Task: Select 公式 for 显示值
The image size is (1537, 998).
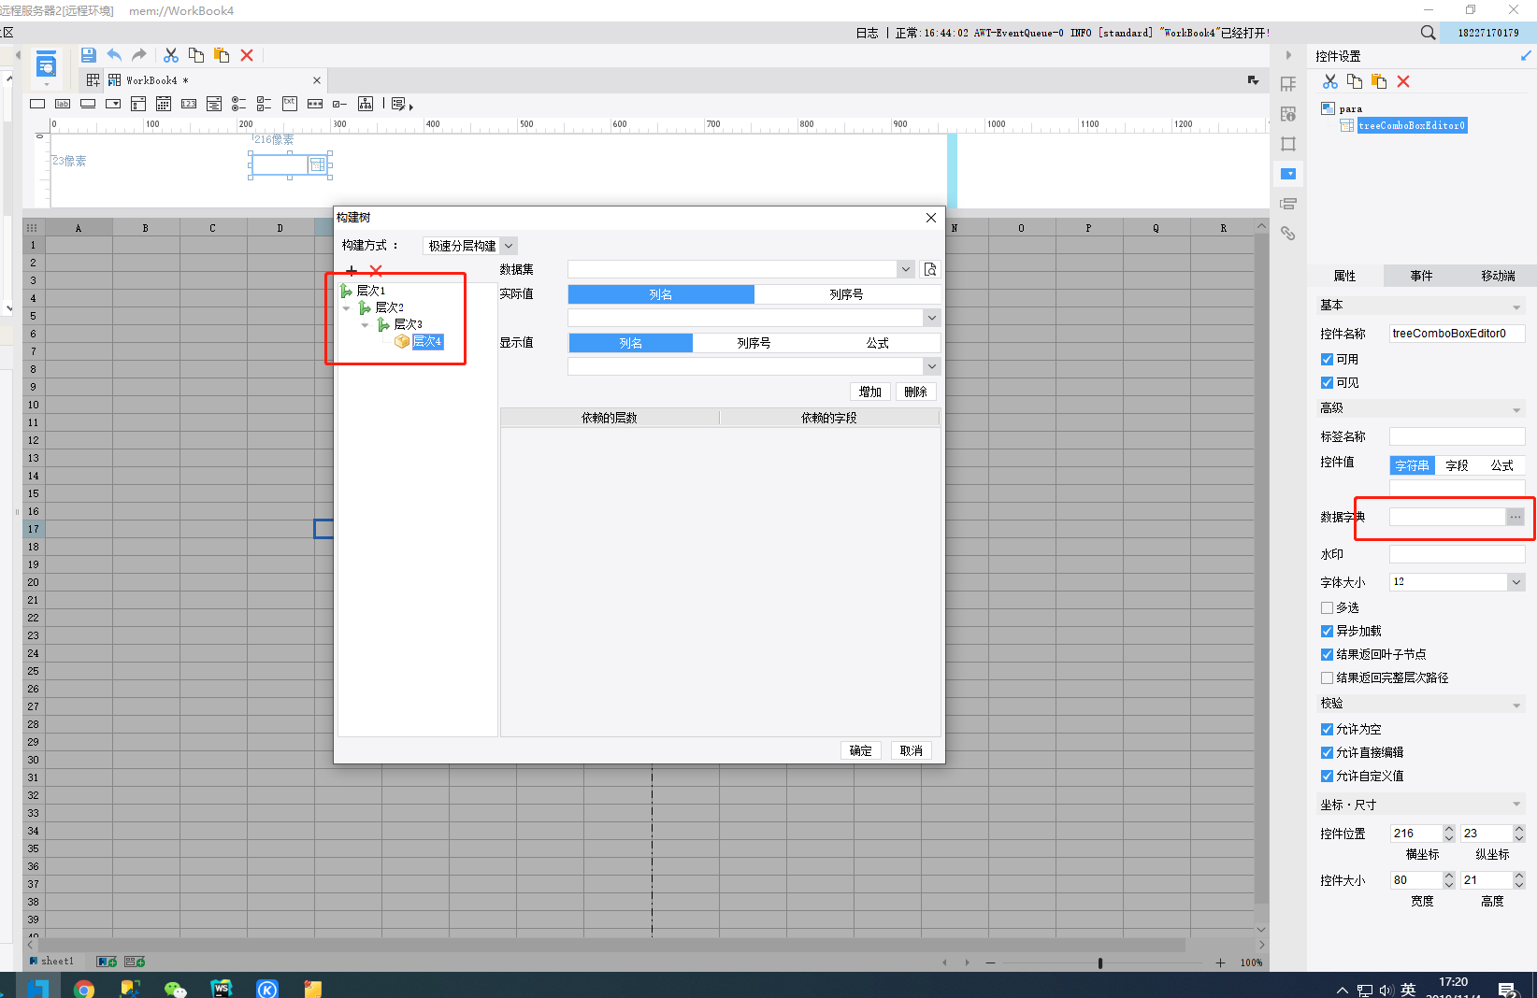Action: click(x=878, y=343)
